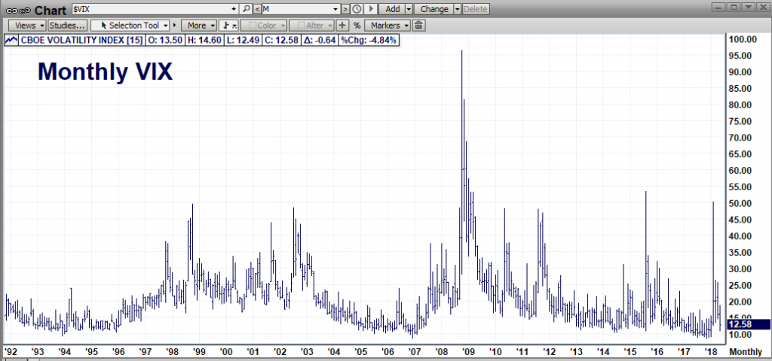Viewport: 772px width, 361px height.
Task: Click the H: 14.60 high value
Action: click(x=204, y=41)
